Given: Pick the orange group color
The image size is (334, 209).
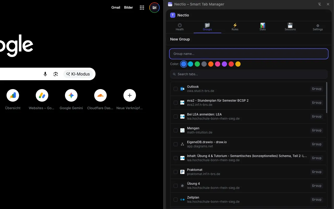Looking at the screenshot, I should pyautogui.click(x=211, y=64).
